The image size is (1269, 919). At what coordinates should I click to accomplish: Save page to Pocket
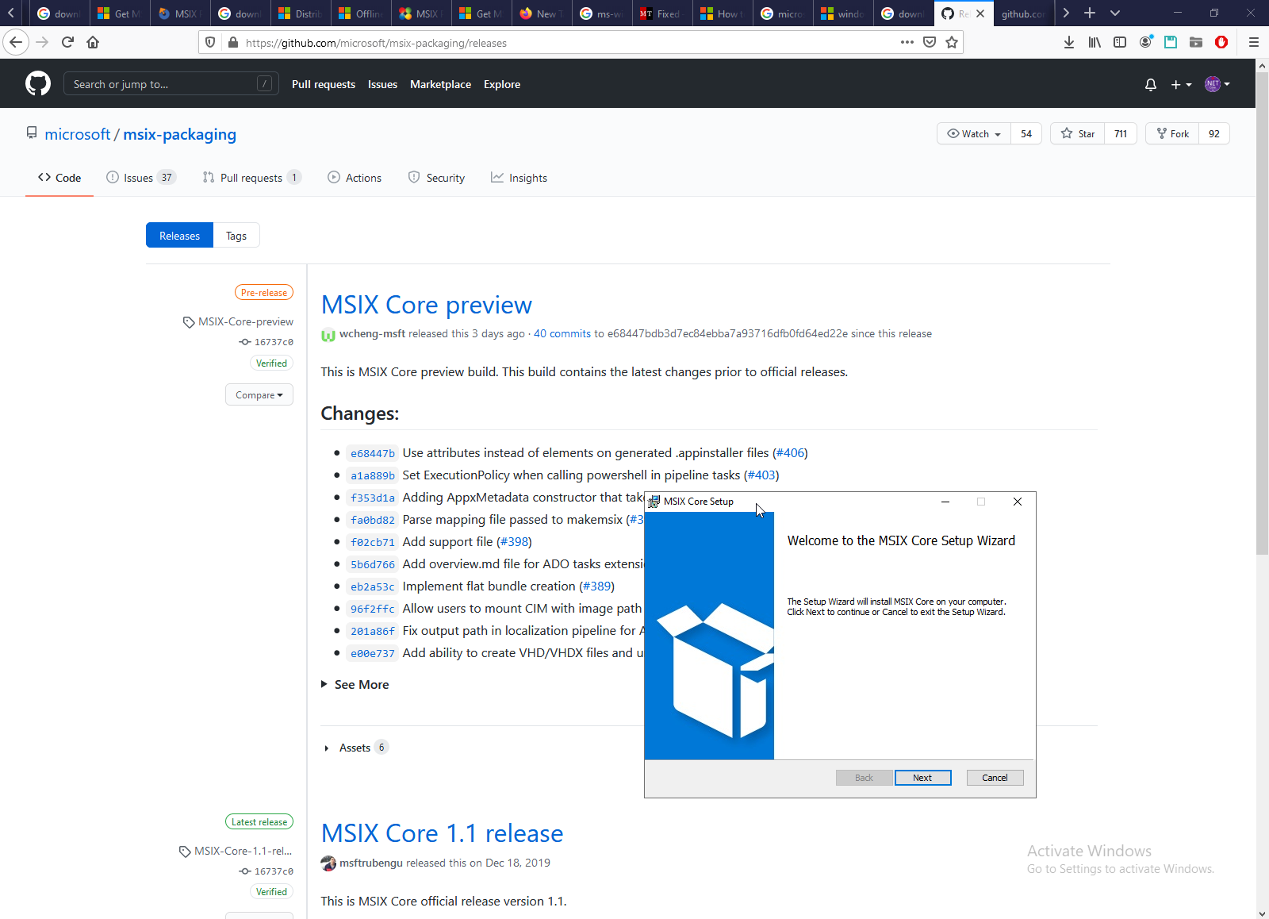pyautogui.click(x=930, y=42)
